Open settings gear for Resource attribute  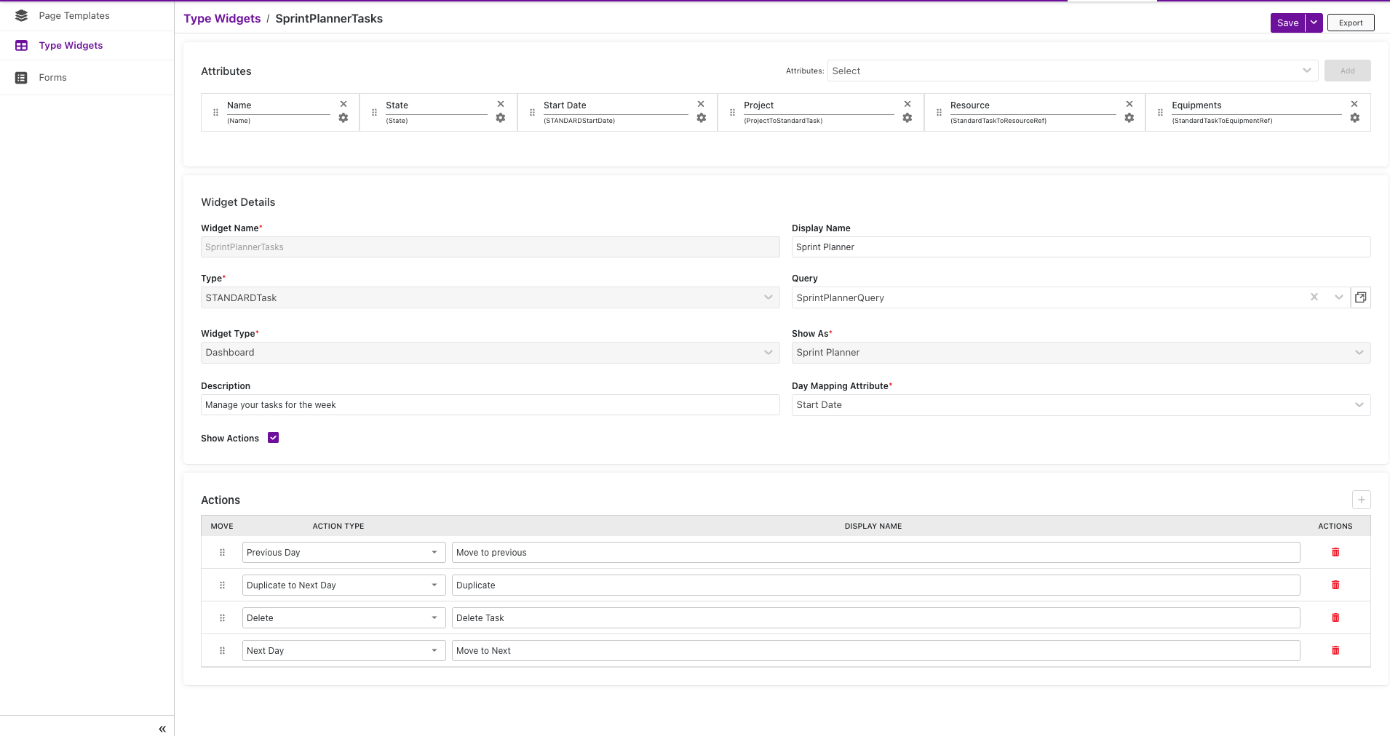(1129, 118)
